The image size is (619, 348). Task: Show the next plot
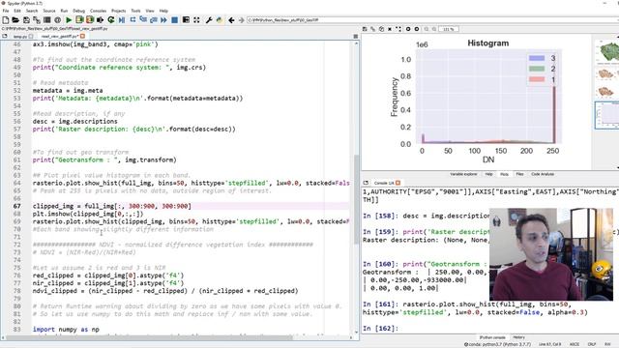point(417,29)
